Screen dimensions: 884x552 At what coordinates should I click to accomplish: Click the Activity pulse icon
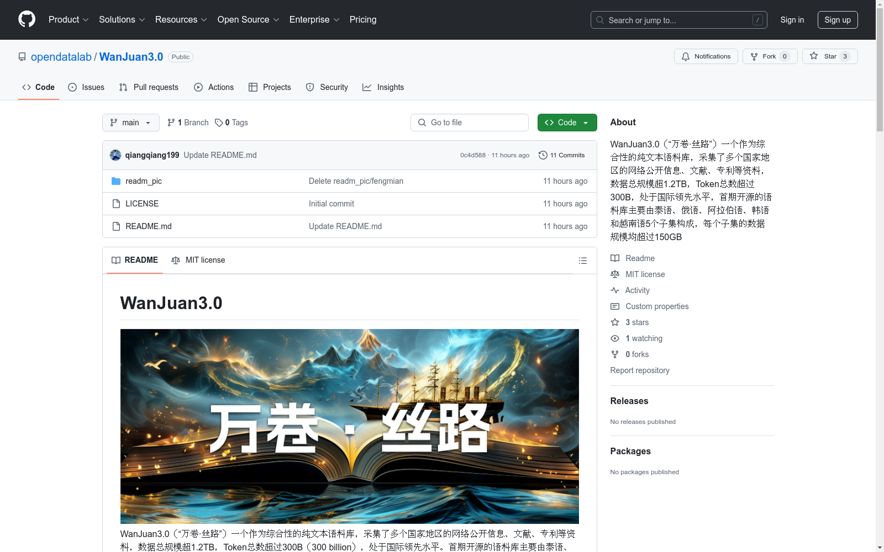click(x=615, y=290)
